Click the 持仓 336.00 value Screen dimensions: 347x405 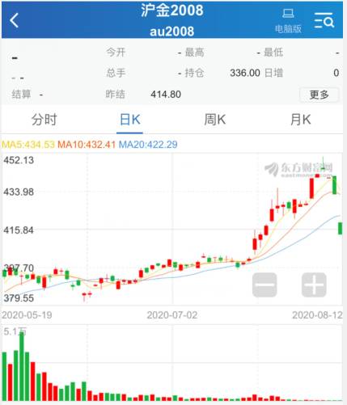pyautogui.click(x=245, y=73)
